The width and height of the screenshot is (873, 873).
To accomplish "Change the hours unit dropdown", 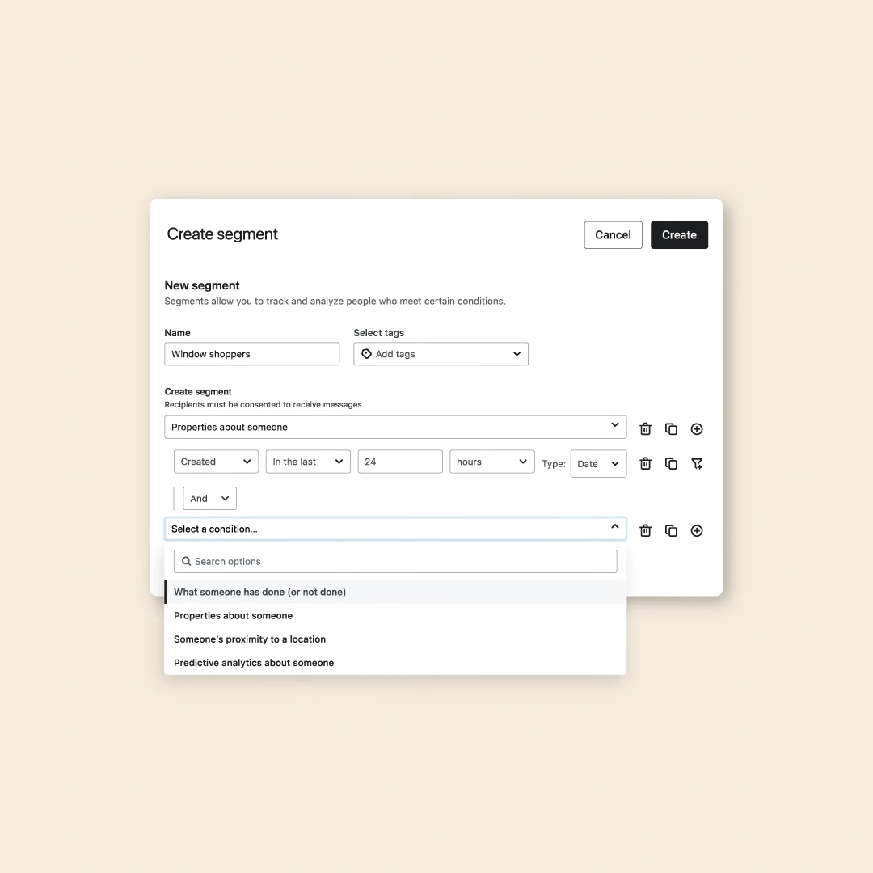I will 491,462.
